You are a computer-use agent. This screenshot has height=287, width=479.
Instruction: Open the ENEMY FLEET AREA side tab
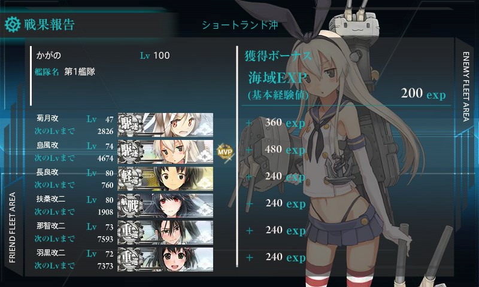tap(466, 87)
